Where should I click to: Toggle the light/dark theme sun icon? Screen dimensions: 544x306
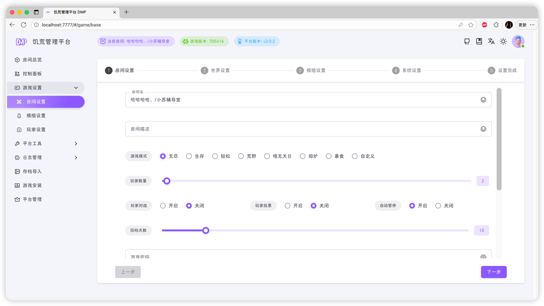tap(503, 41)
